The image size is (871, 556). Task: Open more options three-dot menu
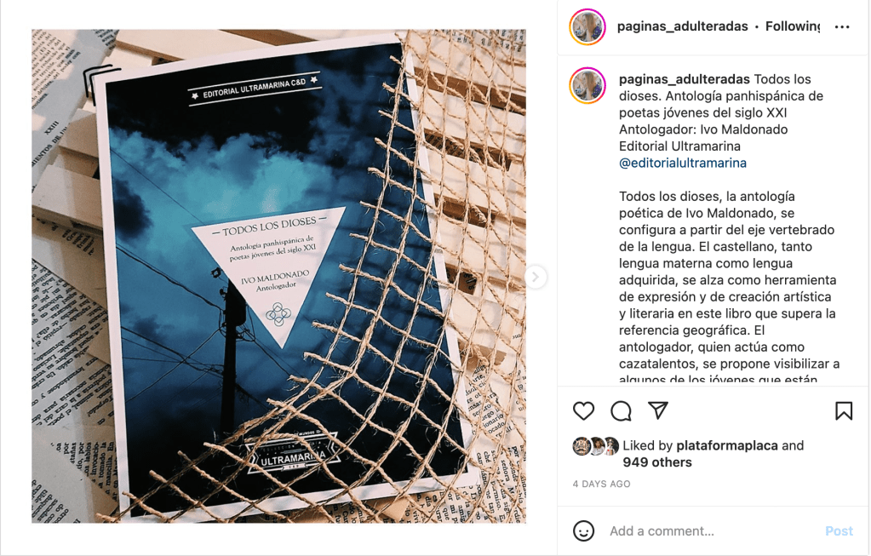[842, 26]
